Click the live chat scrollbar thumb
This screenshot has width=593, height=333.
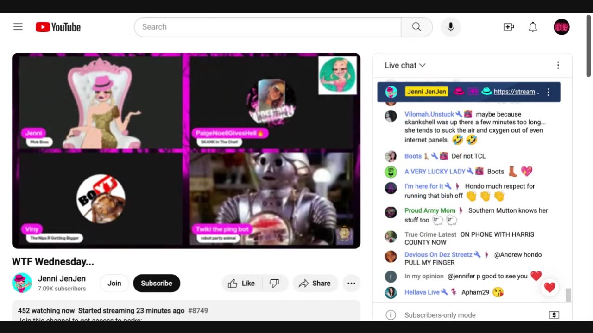(x=568, y=295)
